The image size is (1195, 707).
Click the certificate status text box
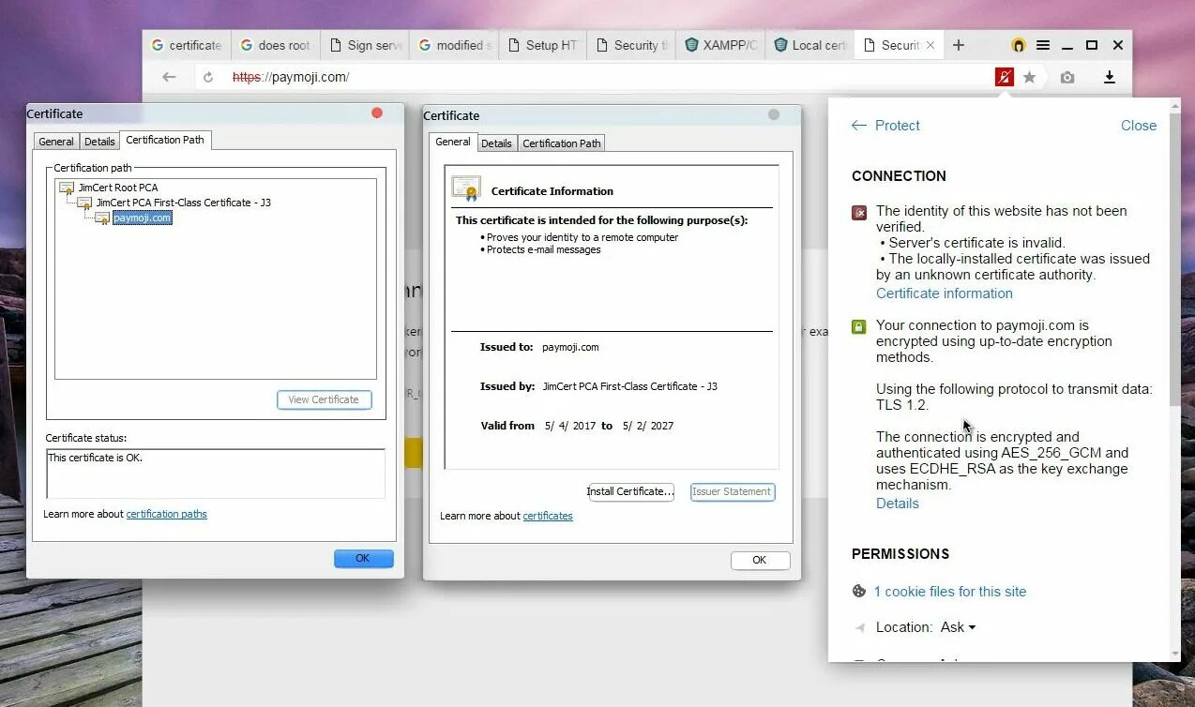(216, 473)
